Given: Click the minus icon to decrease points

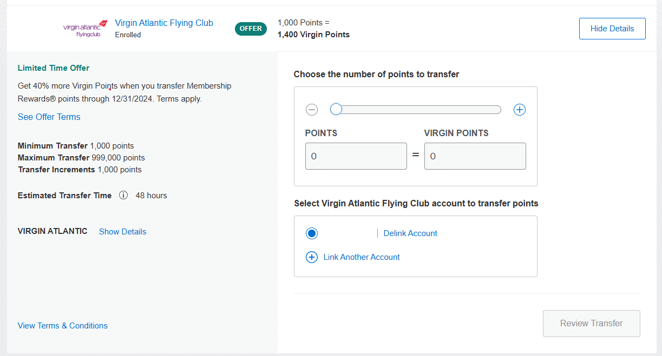Looking at the screenshot, I should point(312,110).
